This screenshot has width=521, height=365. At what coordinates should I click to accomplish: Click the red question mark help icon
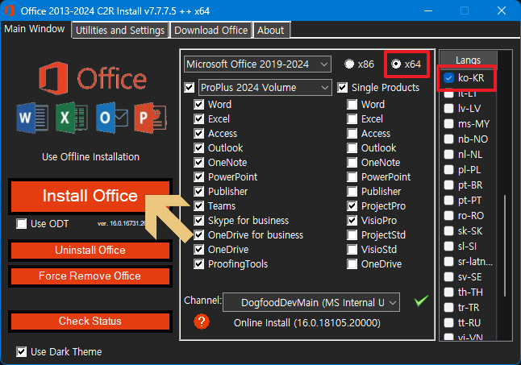(202, 321)
